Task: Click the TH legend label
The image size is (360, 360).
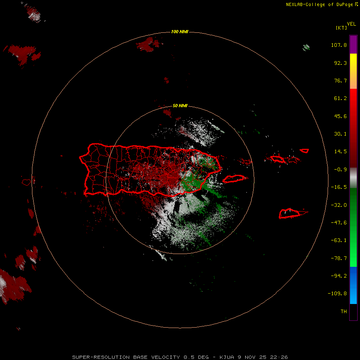Action: click(x=344, y=312)
